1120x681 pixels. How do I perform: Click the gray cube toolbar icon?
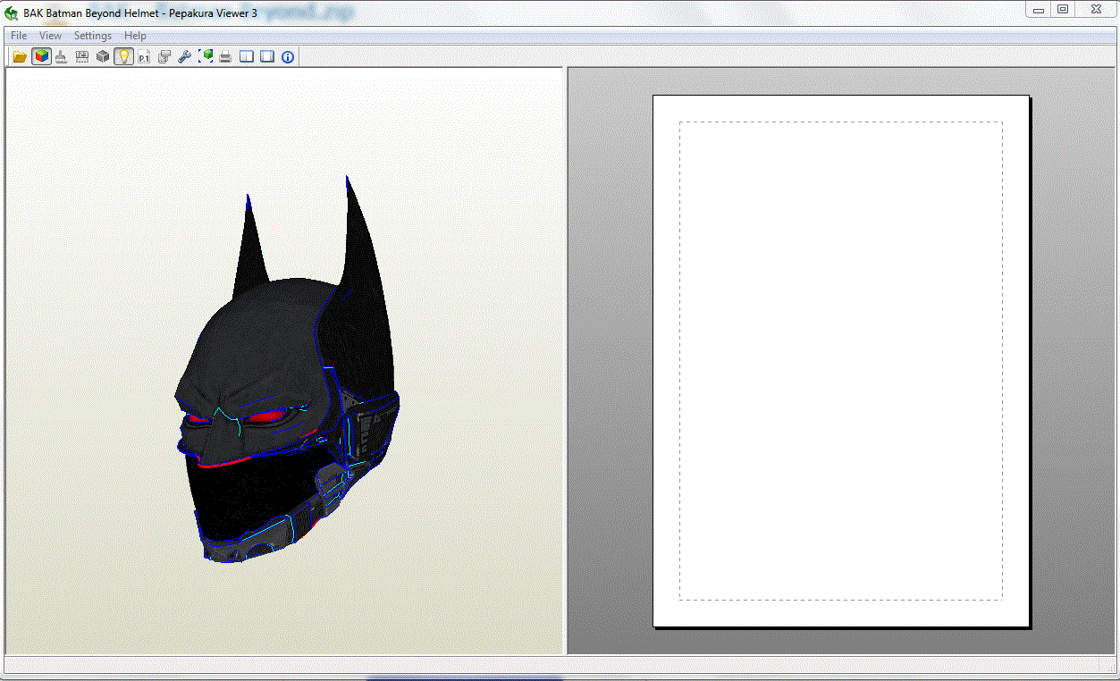coord(103,57)
